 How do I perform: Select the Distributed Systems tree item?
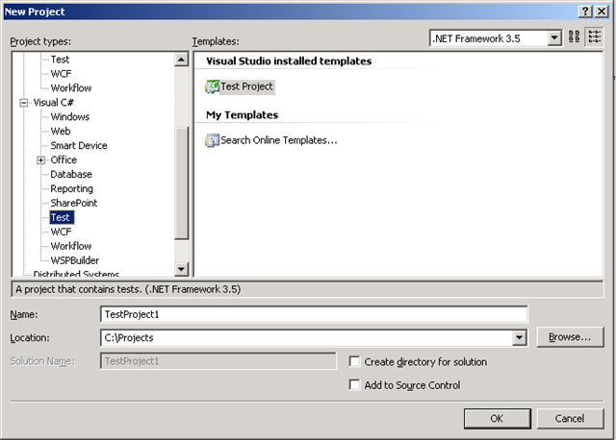76,274
